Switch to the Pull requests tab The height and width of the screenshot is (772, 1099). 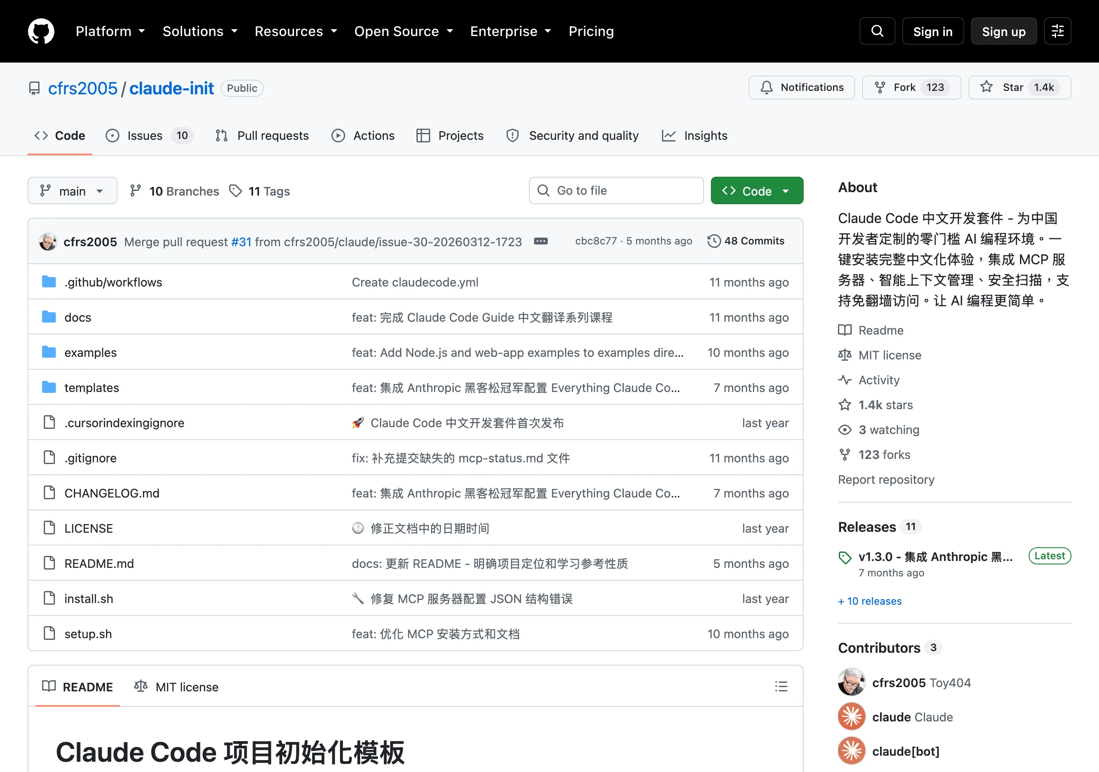click(262, 136)
